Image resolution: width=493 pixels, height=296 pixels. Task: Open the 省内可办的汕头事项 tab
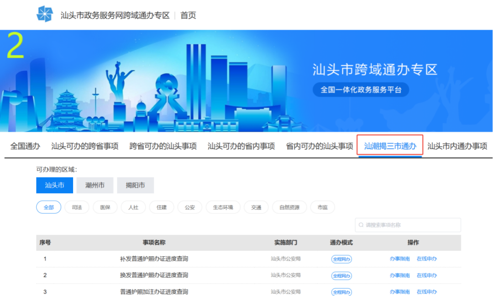[x=320, y=146]
